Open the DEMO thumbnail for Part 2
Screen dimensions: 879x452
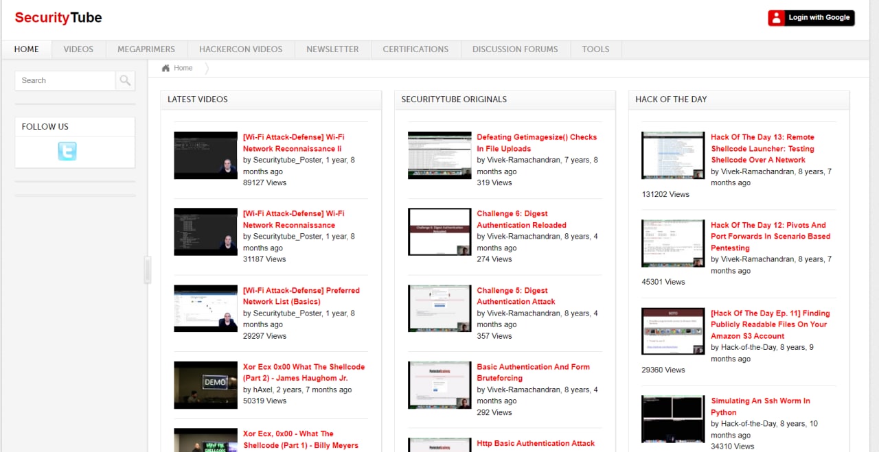tap(205, 385)
